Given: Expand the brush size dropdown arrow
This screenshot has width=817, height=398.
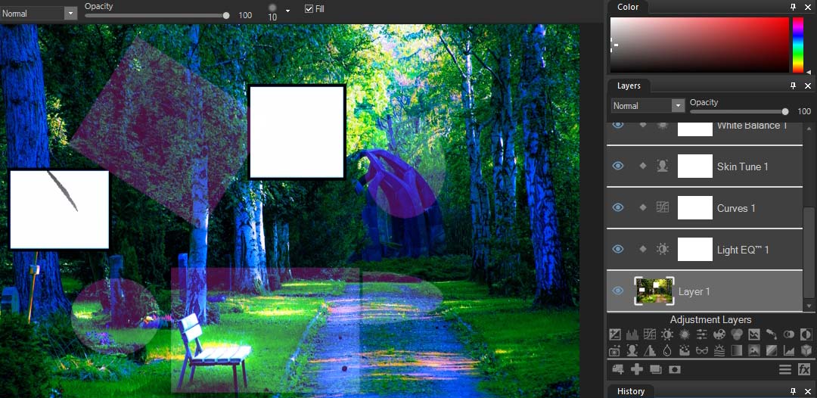Looking at the screenshot, I should [x=287, y=11].
